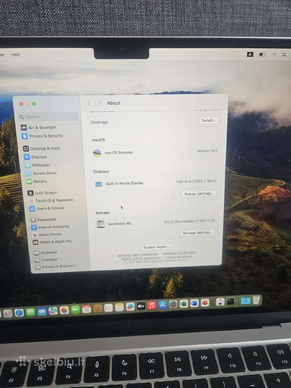The width and height of the screenshot is (291, 388).
Task: Open Terminal from the Dock
Action: [231, 301]
